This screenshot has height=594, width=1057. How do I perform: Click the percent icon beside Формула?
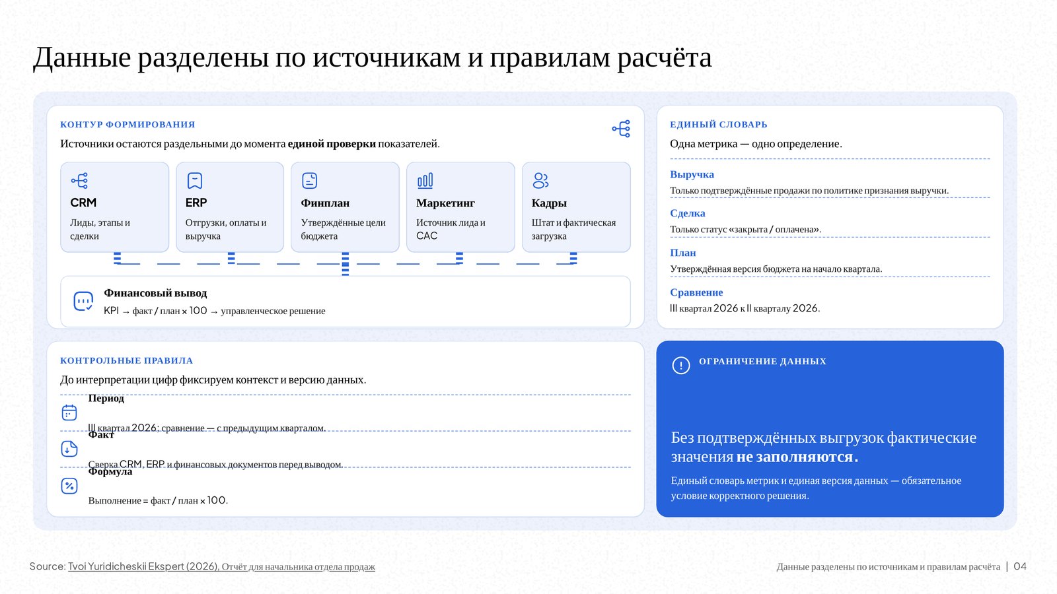click(x=69, y=486)
